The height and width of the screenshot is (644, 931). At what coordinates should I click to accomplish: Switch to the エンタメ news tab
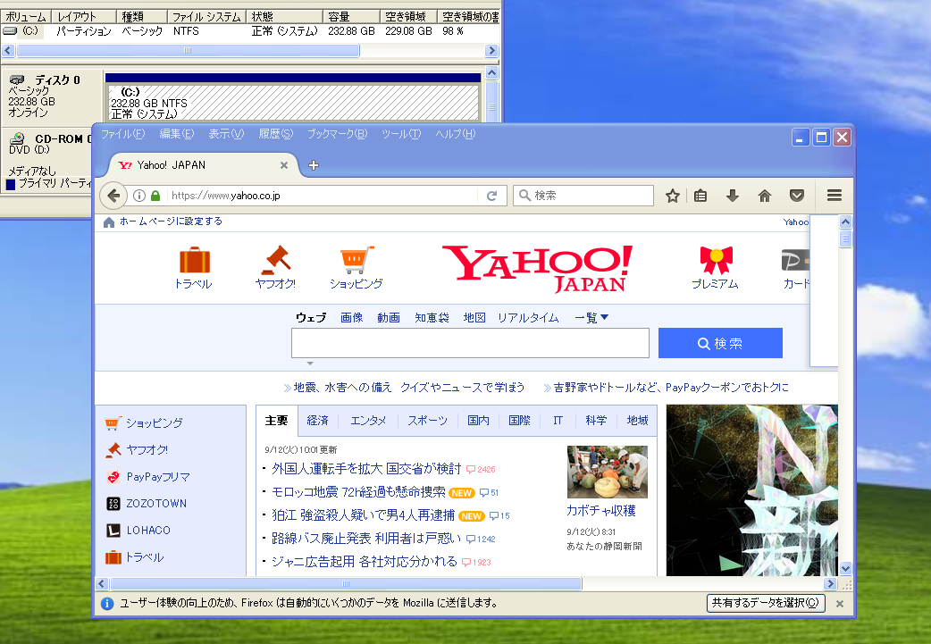click(x=368, y=421)
